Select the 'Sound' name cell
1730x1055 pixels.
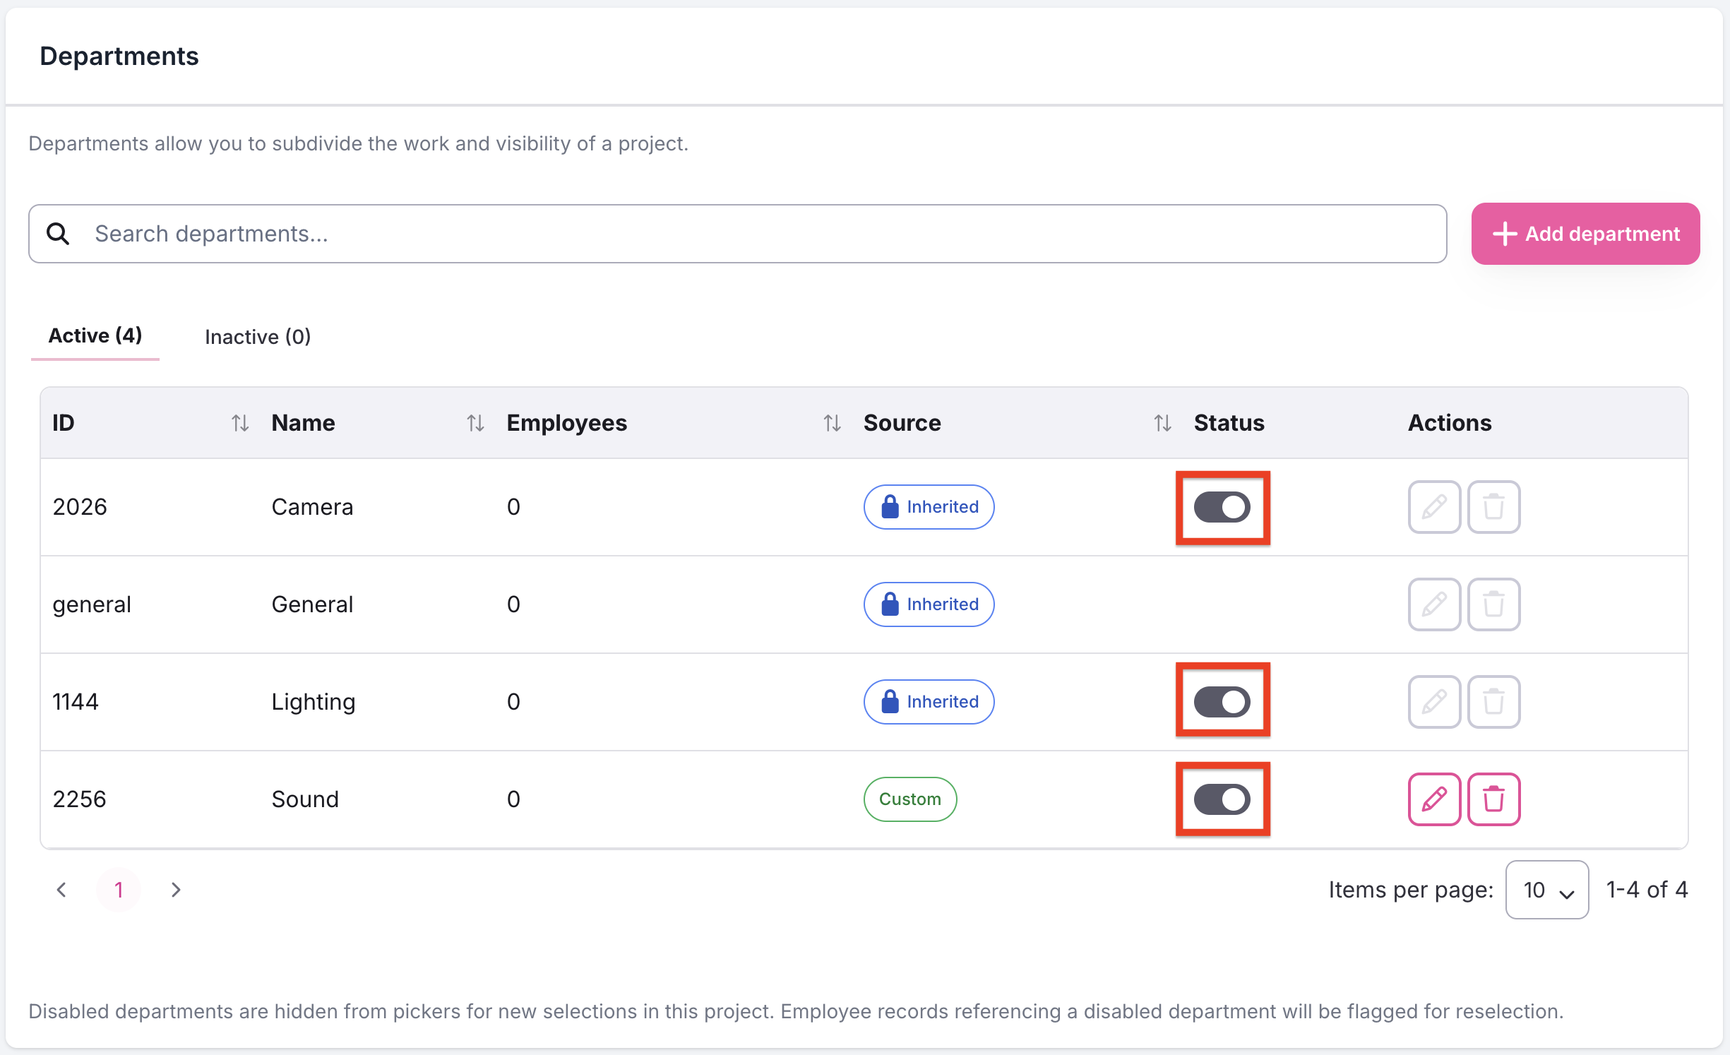click(x=305, y=799)
